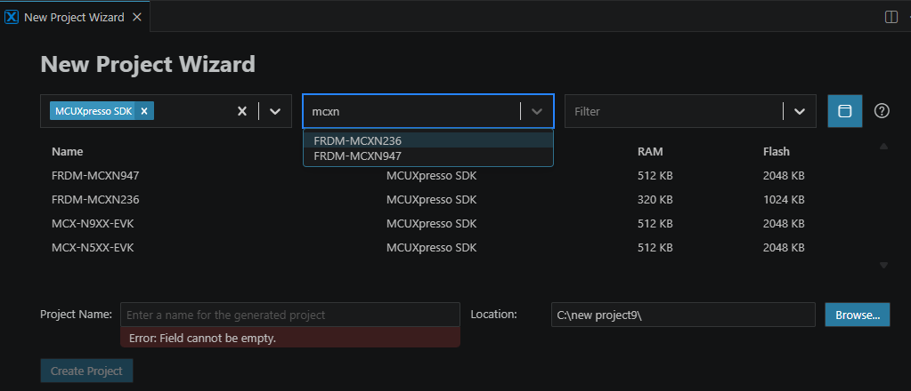Viewport: 911px width, 391px height.
Task: Click the field cannot be empty error
Action: 290,338
